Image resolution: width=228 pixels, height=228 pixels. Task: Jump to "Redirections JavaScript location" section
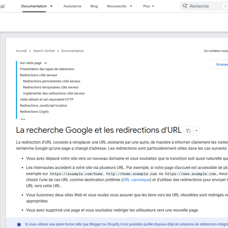point(43,106)
